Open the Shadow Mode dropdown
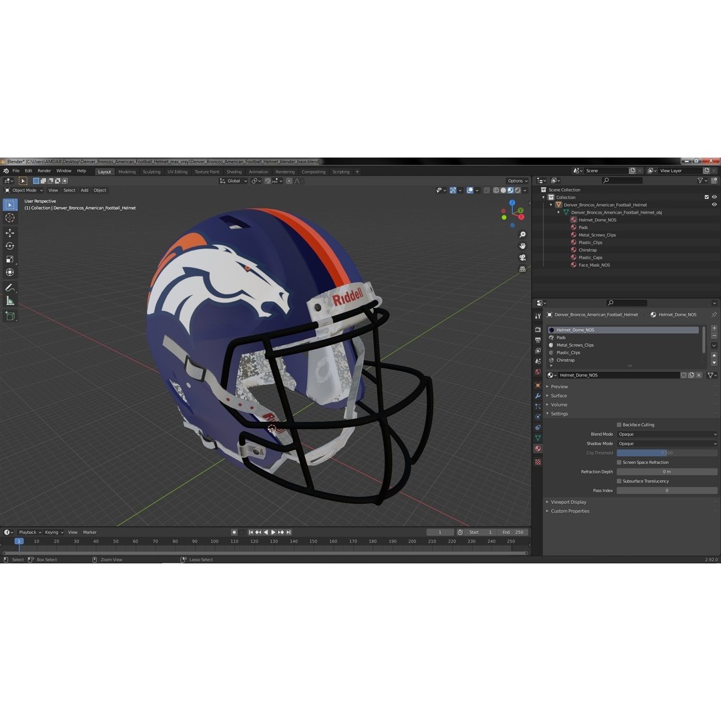This screenshot has width=721, height=721. point(667,444)
